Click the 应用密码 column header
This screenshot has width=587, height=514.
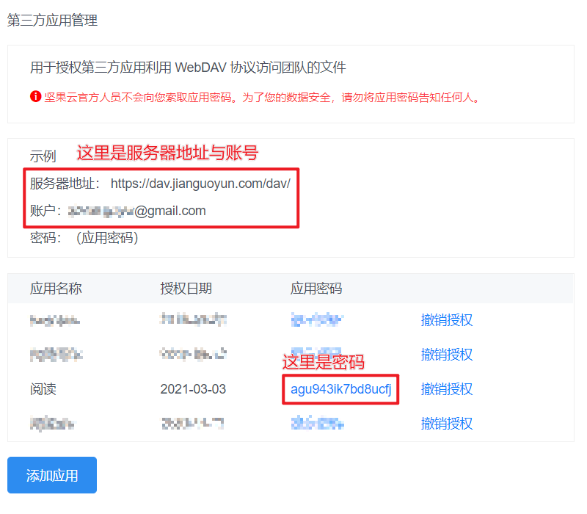point(316,289)
